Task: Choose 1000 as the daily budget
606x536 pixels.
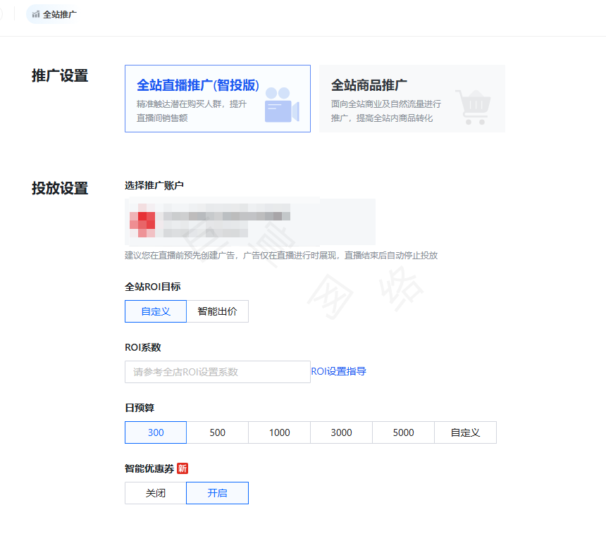Action: coord(279,432)
